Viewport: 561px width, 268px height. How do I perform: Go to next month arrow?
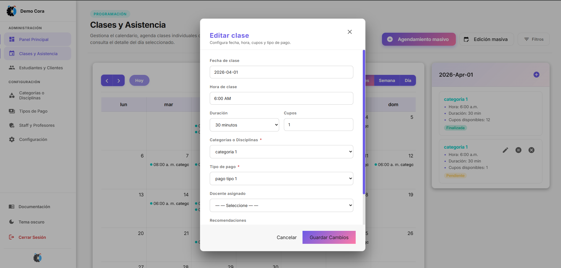point(119,80)
